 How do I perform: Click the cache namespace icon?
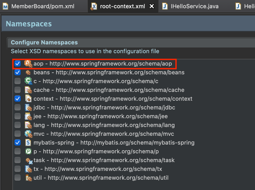click(28, 90)
